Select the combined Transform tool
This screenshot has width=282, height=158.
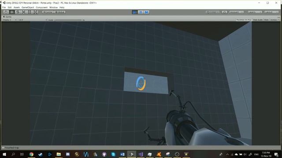click(36, 12)
